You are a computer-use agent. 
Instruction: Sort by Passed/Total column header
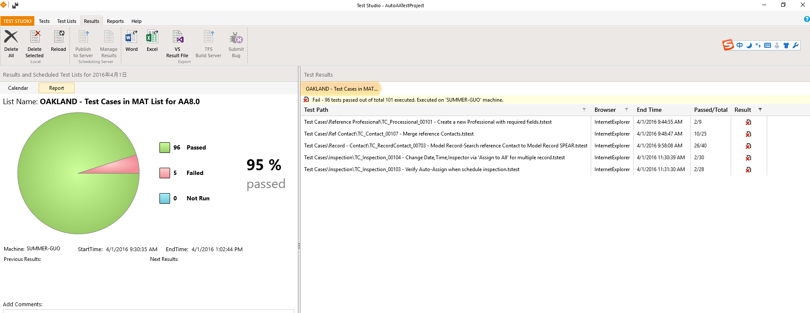(x=711, y=110)
